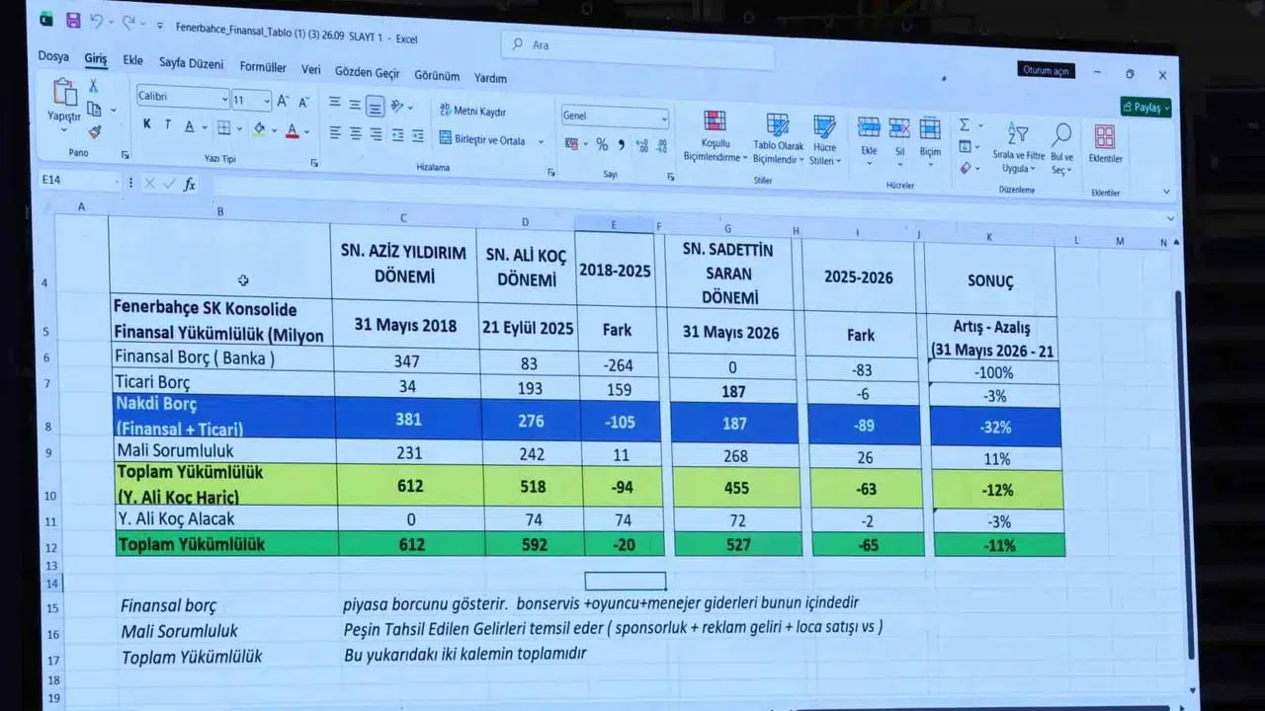Click the Sırala ve Filtre Uygula icon
Image resolution: width=1265 pixels, height=711 pixels.
click(x=1018, y=133)
